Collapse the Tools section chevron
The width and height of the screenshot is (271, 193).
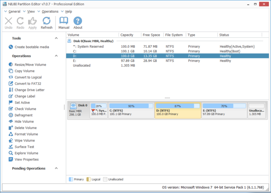point(56,38)
